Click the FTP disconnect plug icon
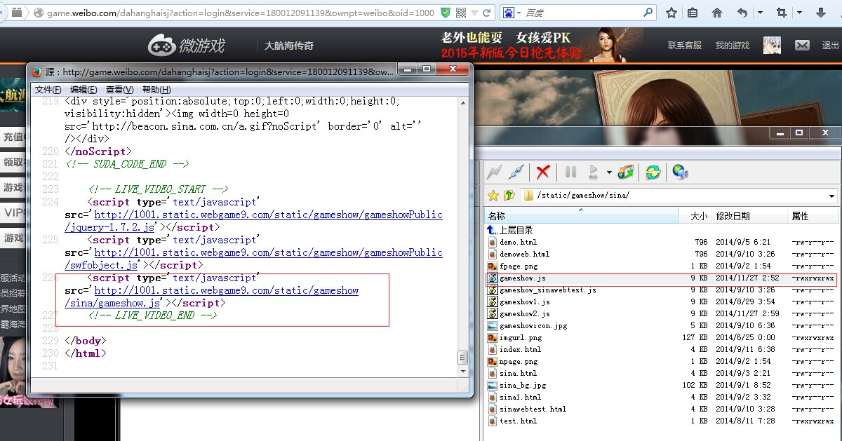This screenshot has width=842, height=441. coord(516,172)
